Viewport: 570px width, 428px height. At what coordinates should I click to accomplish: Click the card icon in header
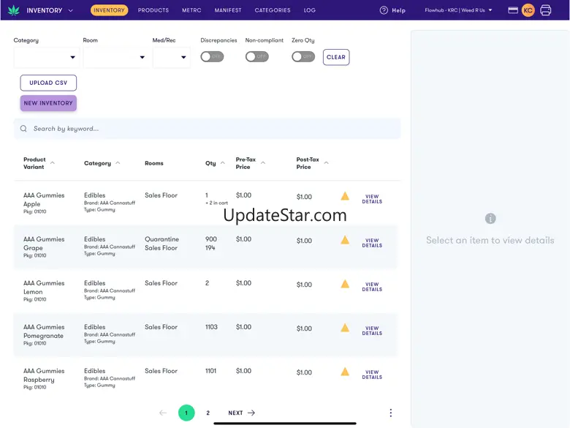(x=513, y=10)
